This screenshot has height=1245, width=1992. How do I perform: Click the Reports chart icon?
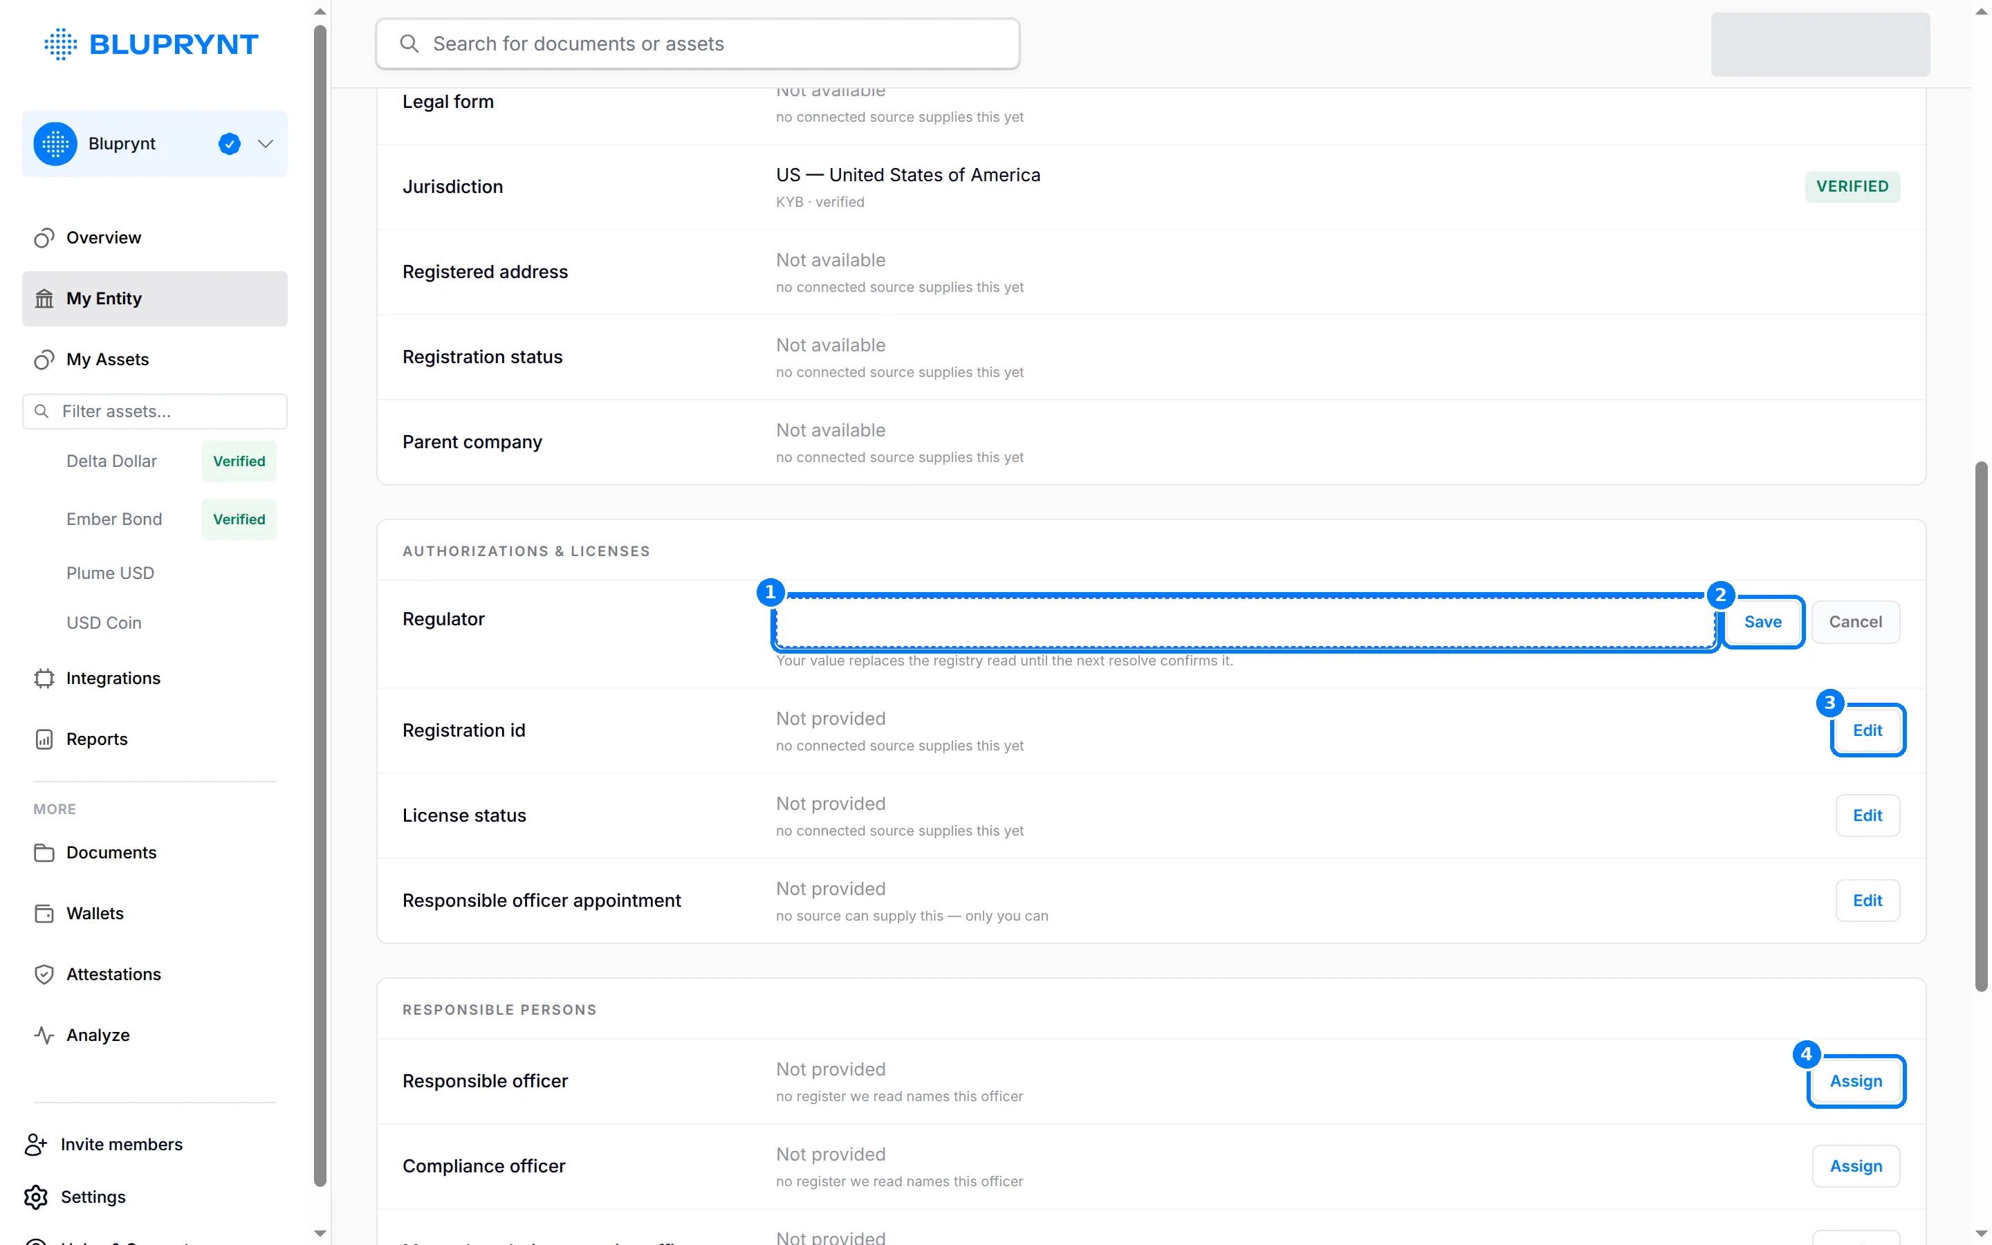[44, 739]
